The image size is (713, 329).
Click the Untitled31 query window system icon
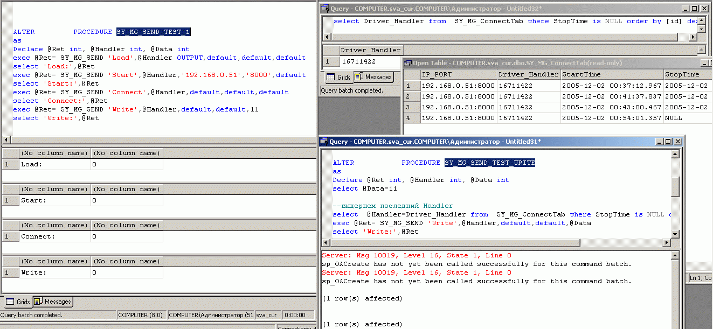324,142
